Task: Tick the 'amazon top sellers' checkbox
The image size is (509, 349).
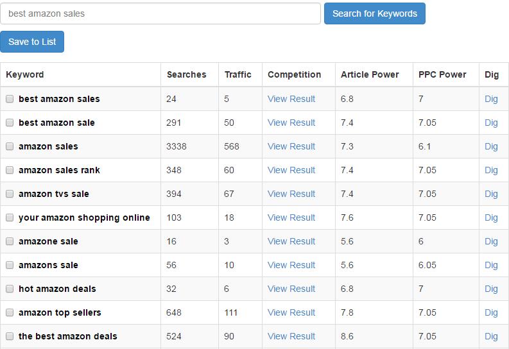Action: click(10, 312)
